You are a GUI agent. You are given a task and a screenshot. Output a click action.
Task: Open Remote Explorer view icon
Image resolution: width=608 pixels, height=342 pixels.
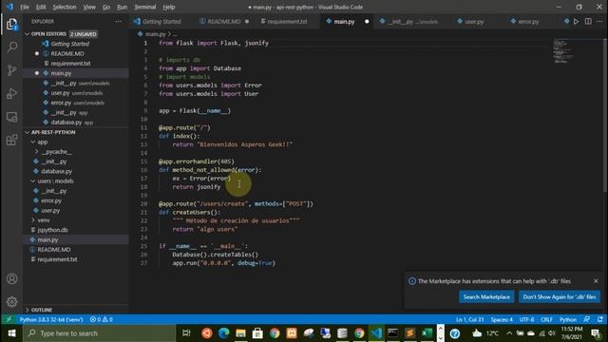12,117
